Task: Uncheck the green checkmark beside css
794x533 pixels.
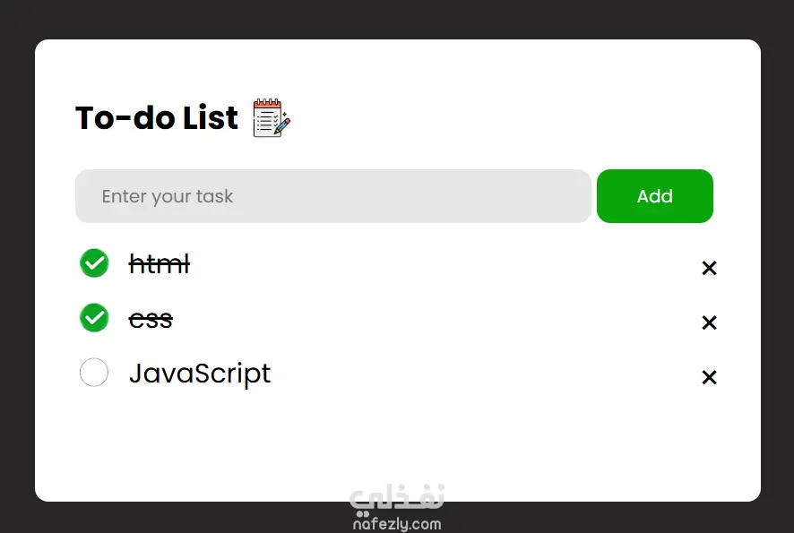Action: click(x=94, y=318)
